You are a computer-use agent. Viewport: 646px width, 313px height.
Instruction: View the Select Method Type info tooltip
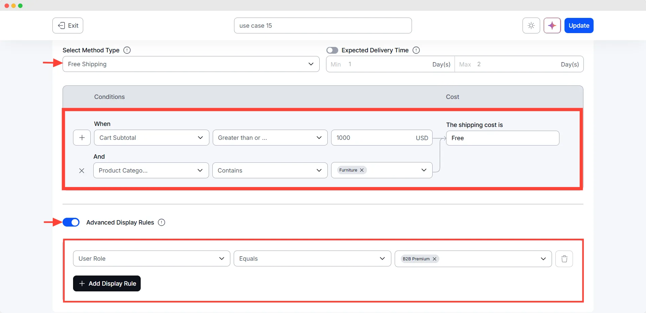coord(127,50)
